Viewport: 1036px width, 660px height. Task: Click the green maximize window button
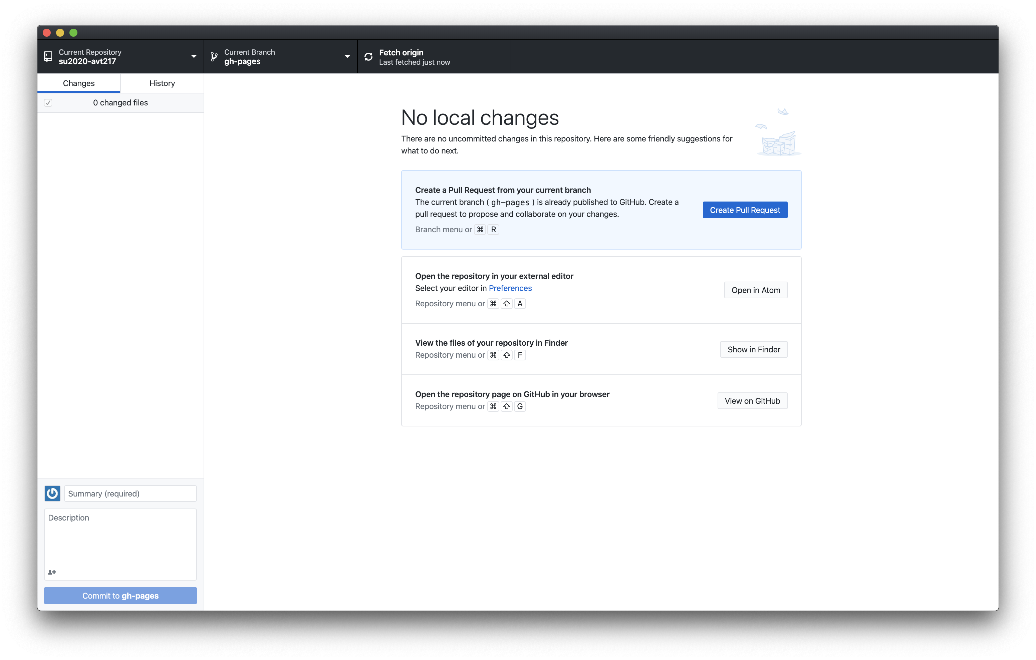(x=73, y=33)
